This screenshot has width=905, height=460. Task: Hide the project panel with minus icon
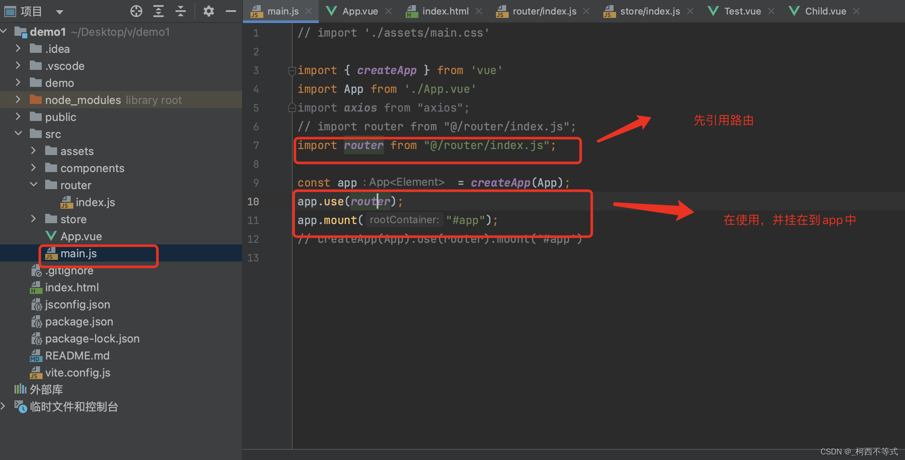(x=231, y=11)
